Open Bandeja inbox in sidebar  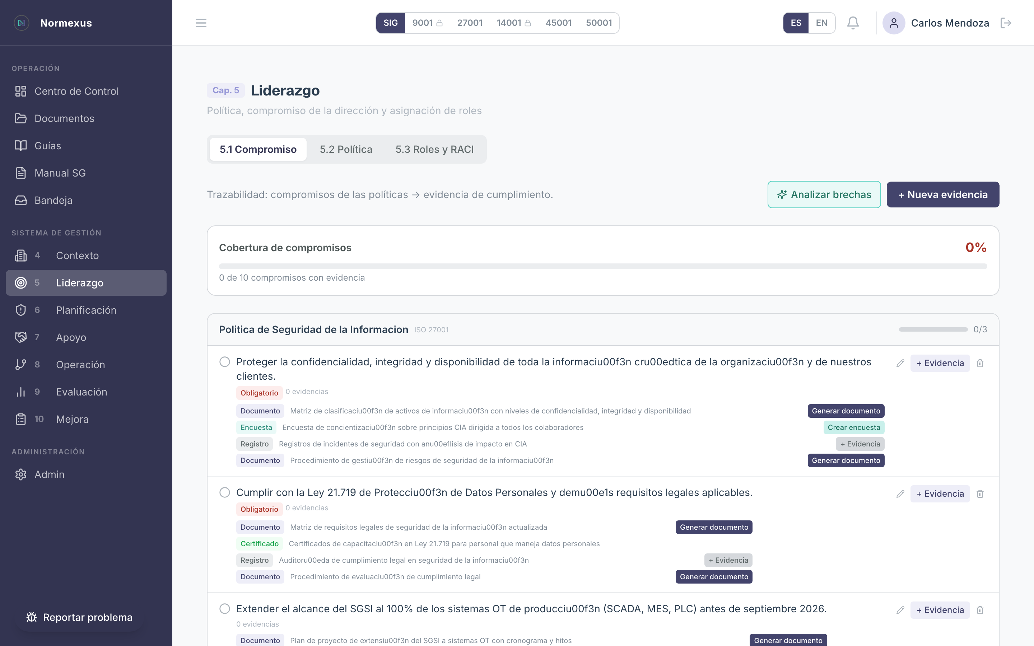pyautogui.click(x=86, y=200)
